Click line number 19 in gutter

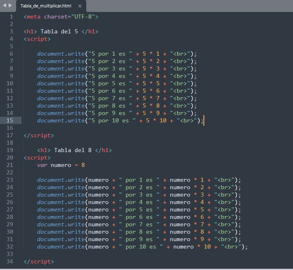coord(10,150)
